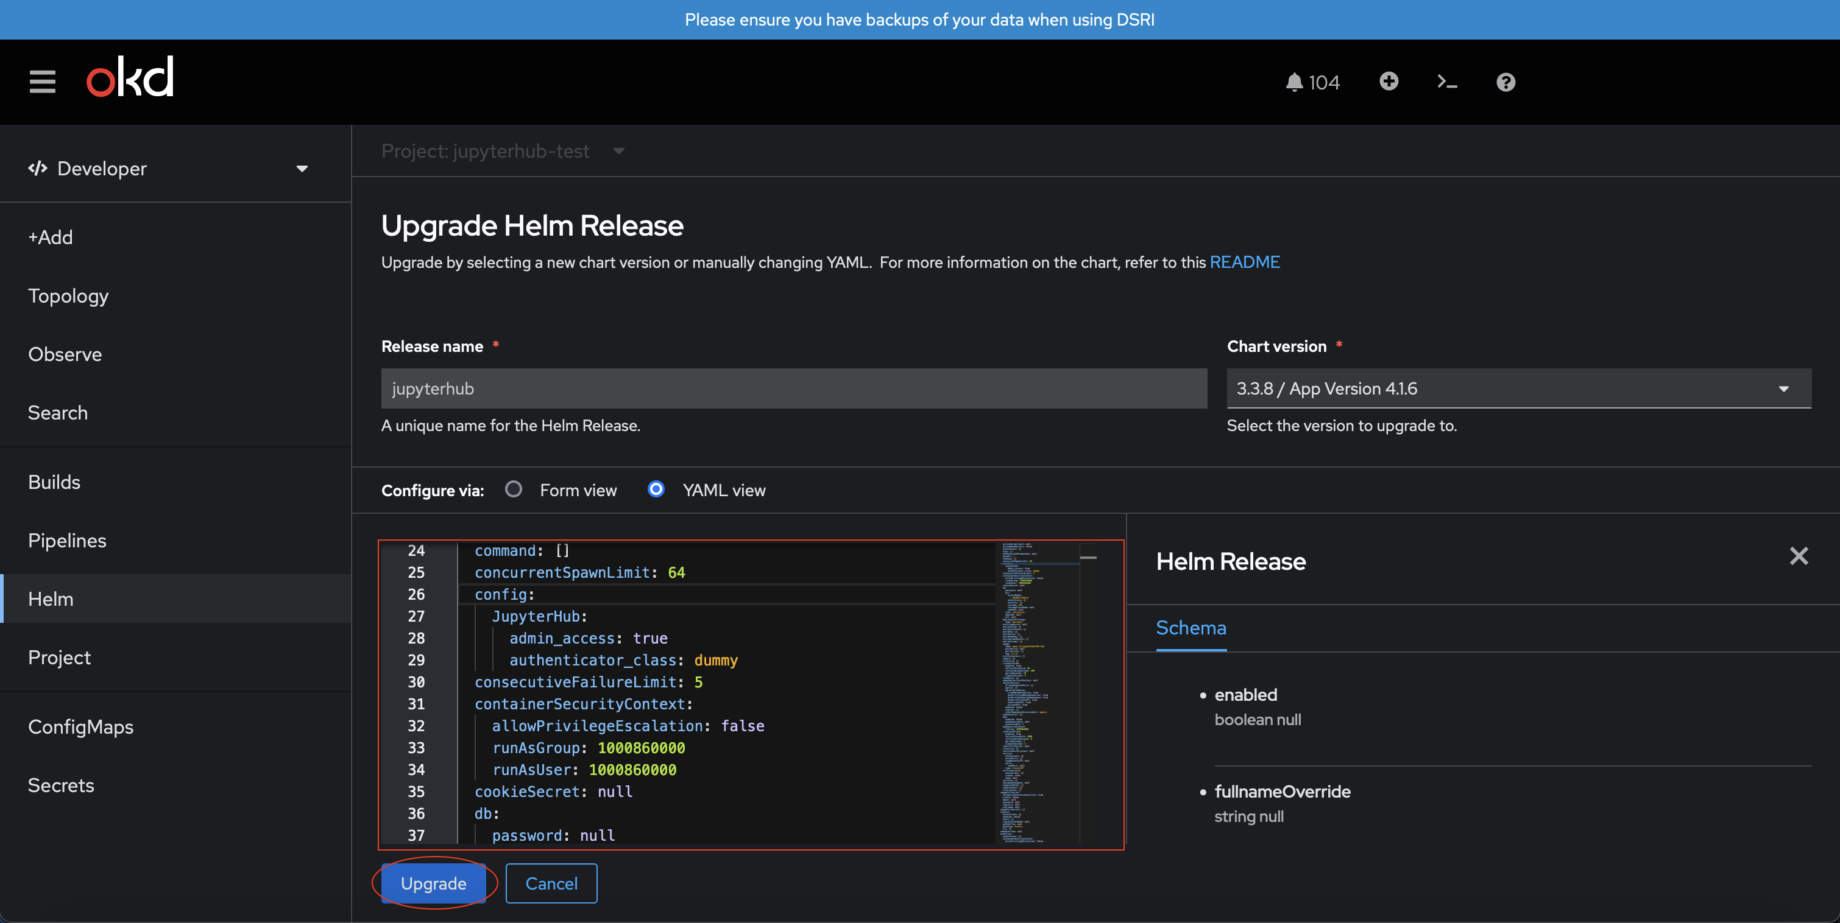Screen dimensions: 1840x923
Task: Click line 28 admin_access: true
Action: click(x=589, y=638)
